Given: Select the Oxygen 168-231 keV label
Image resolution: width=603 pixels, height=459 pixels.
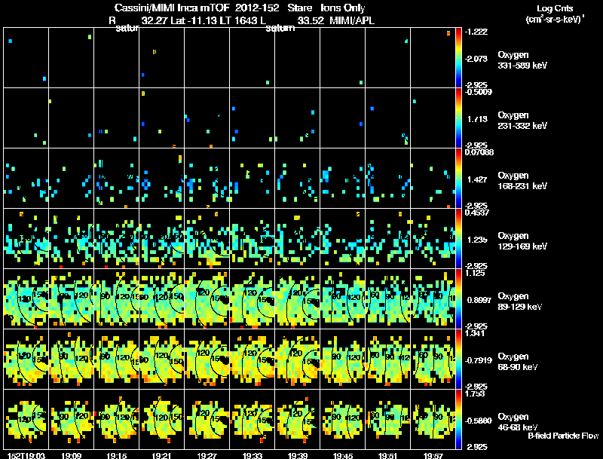Looking at the screenshot, I should tap(522, 181).
